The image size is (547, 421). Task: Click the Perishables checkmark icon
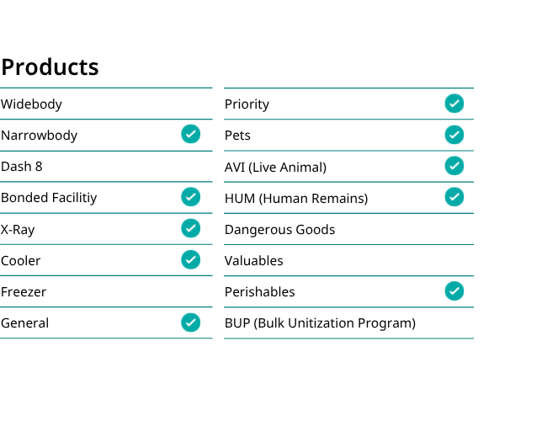coord(454,291)
